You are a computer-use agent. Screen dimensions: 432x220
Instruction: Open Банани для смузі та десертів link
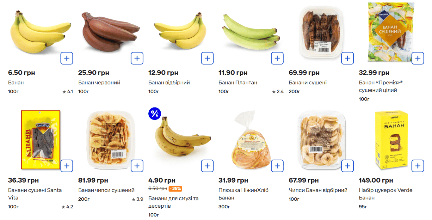[173, 202]
